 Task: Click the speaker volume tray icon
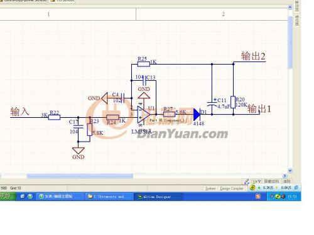[x=283, y=196]
